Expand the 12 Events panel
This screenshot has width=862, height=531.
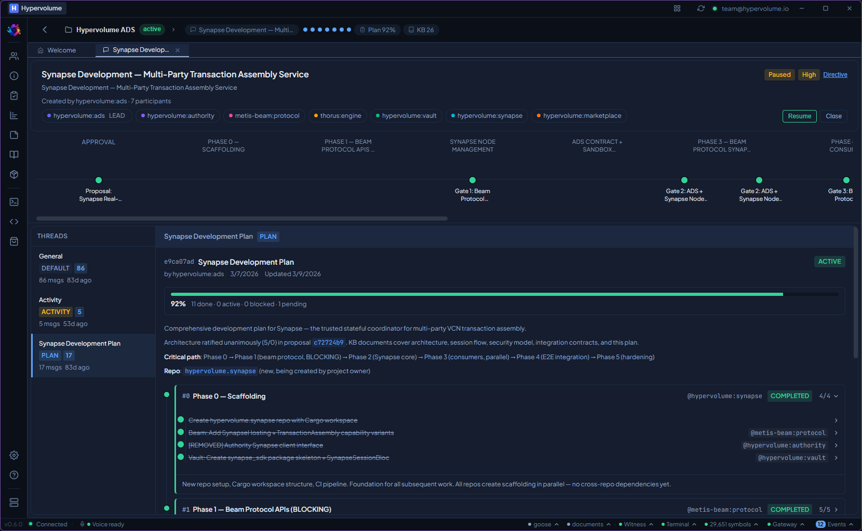point(834,524)
